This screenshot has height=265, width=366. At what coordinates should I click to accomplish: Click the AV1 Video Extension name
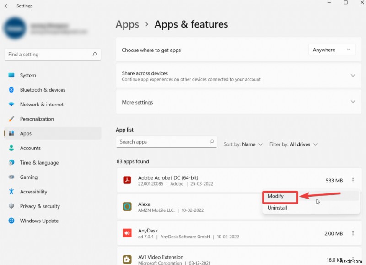pos(161,257)
